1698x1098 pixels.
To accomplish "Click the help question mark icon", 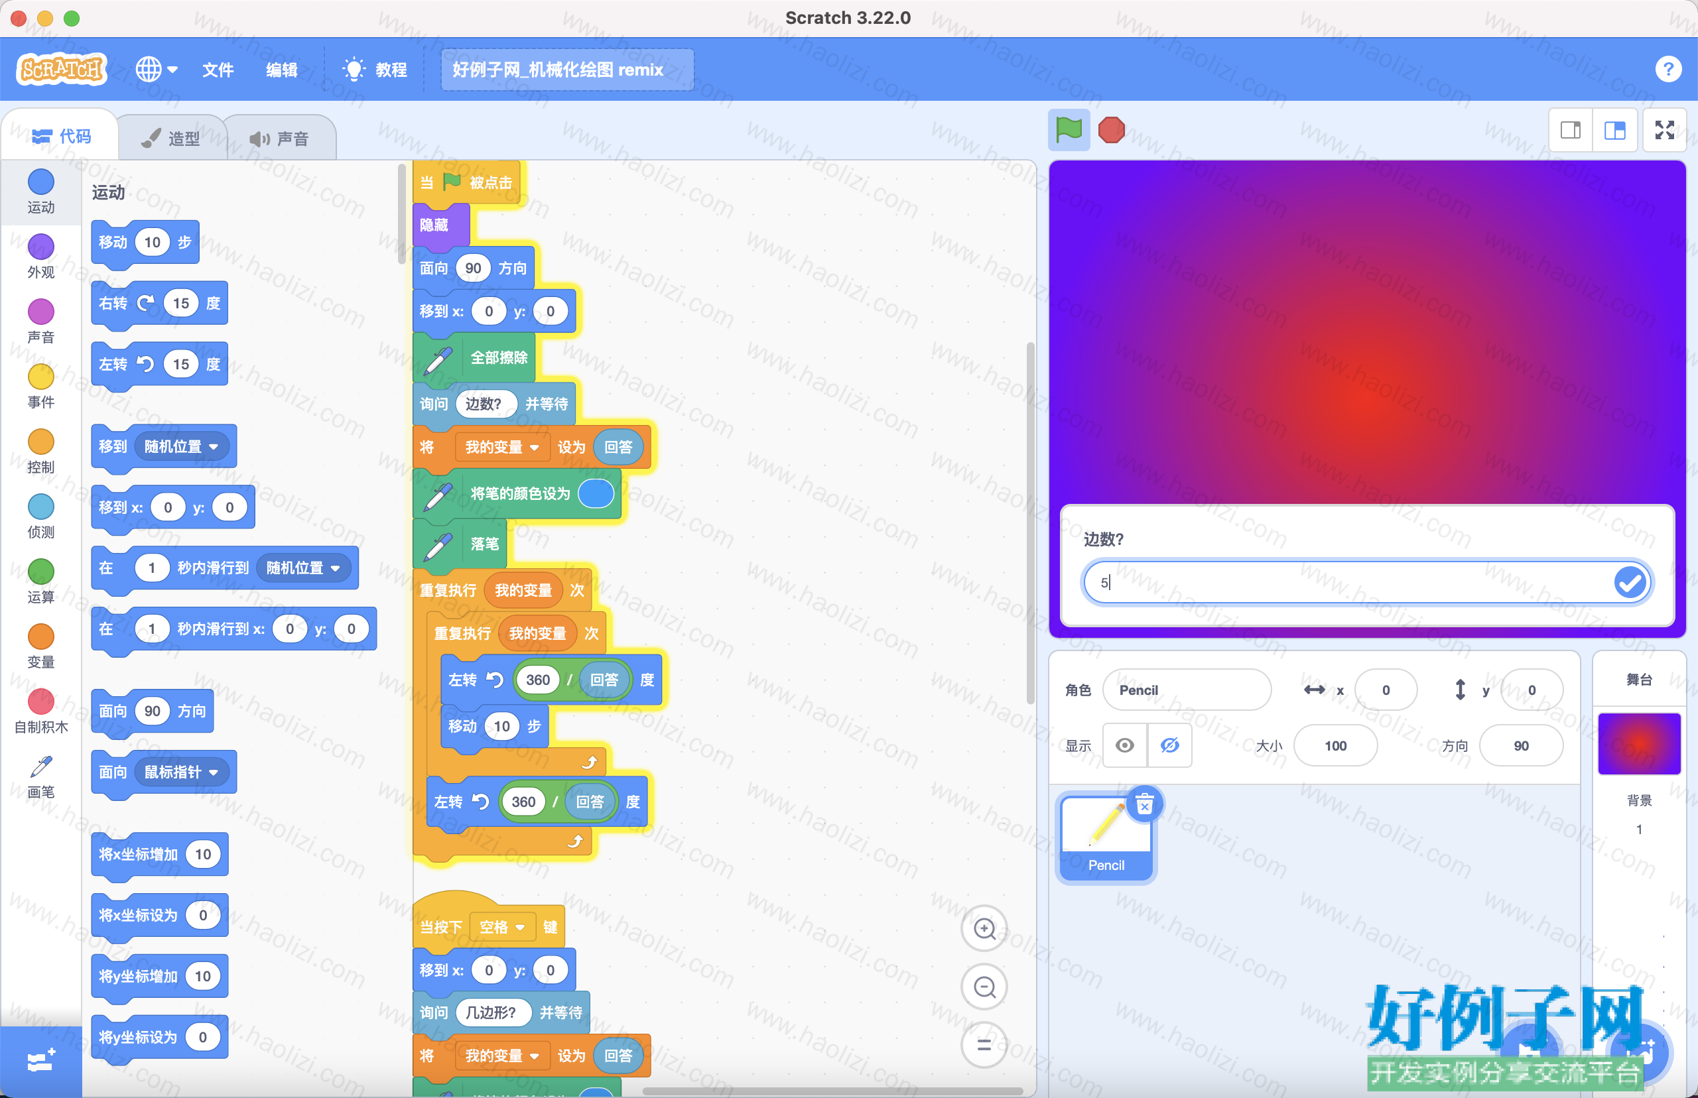I will click(1667, 69).
